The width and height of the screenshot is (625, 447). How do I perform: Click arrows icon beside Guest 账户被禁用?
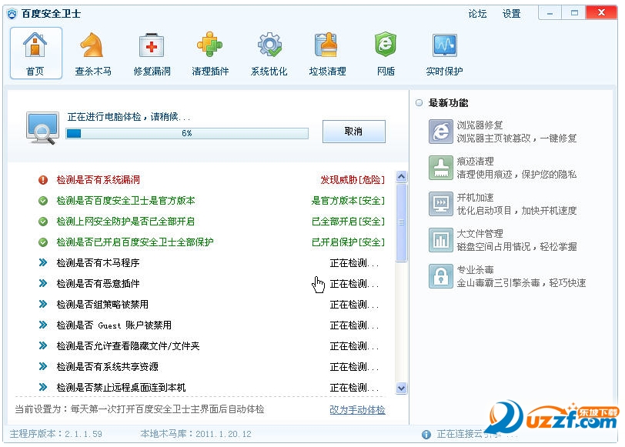pyautogui.click(x=43, y=325)
